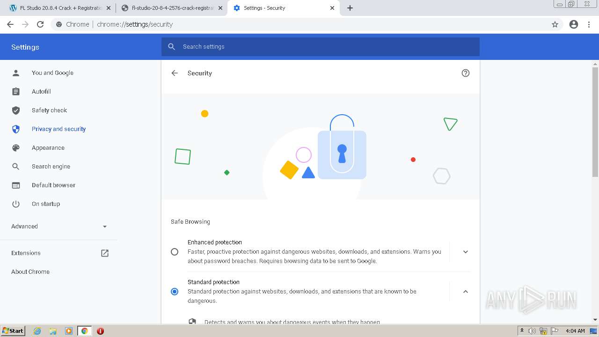Open the media player taskbar icon
The height and width of the screenshot is (337, 599).
69,331
